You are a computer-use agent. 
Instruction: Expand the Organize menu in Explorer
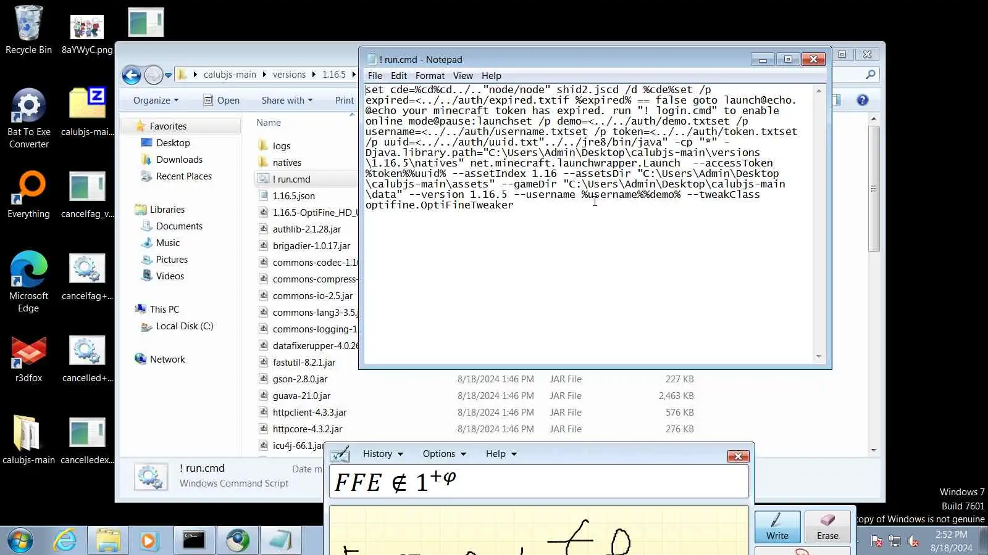pyautogui.click(x=156, y=100)
